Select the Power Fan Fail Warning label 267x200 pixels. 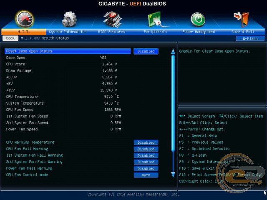point(29,168)
